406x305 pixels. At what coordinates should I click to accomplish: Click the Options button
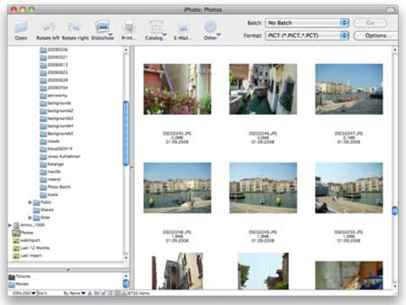375,35
